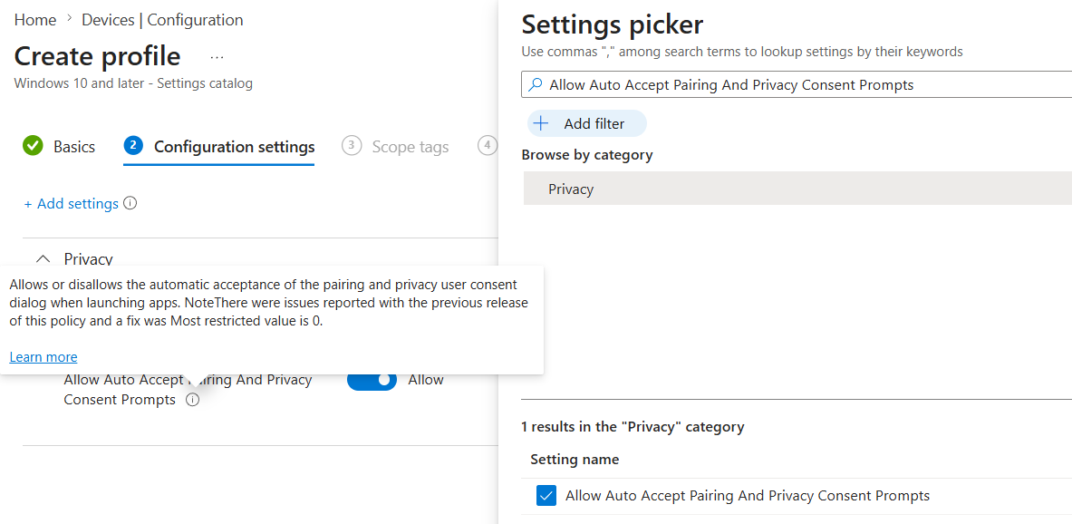
Task: Click the Setting name column header
Action: click(575, 459)
